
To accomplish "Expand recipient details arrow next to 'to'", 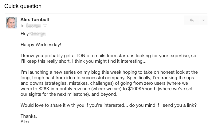I will (45, 26).
